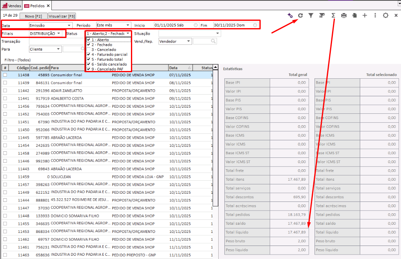Click the refresh icon in the toolbar

click(x=300, y=15)
